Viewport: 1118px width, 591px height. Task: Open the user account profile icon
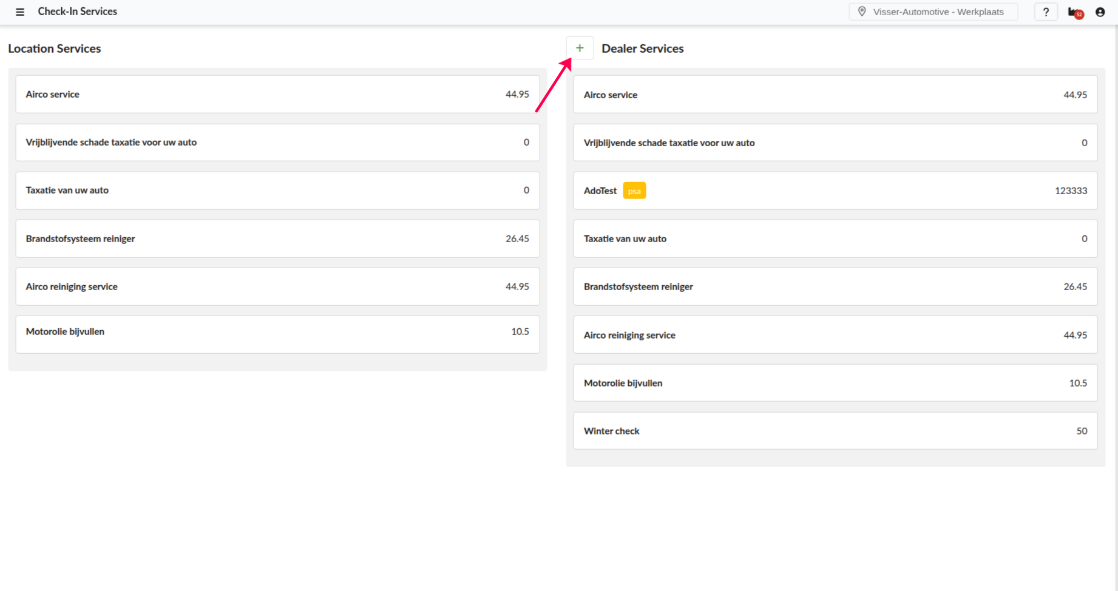[x=1100, y=12]
